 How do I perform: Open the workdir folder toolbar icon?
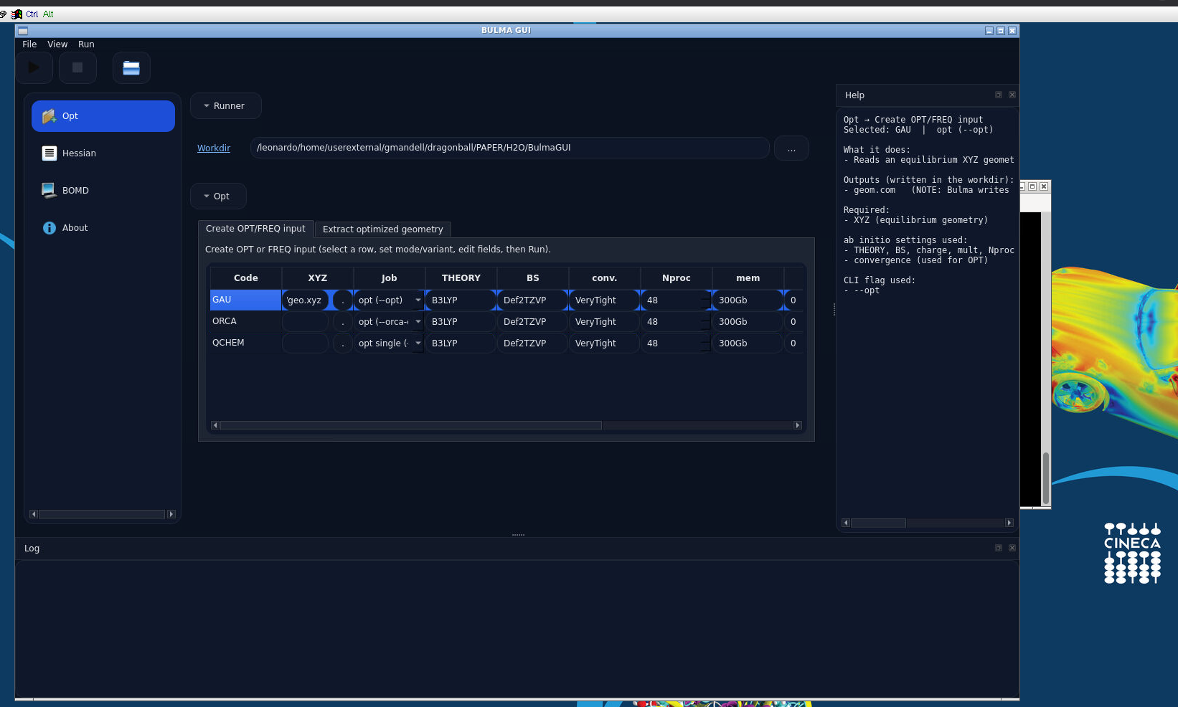click(x=131, y=67)
